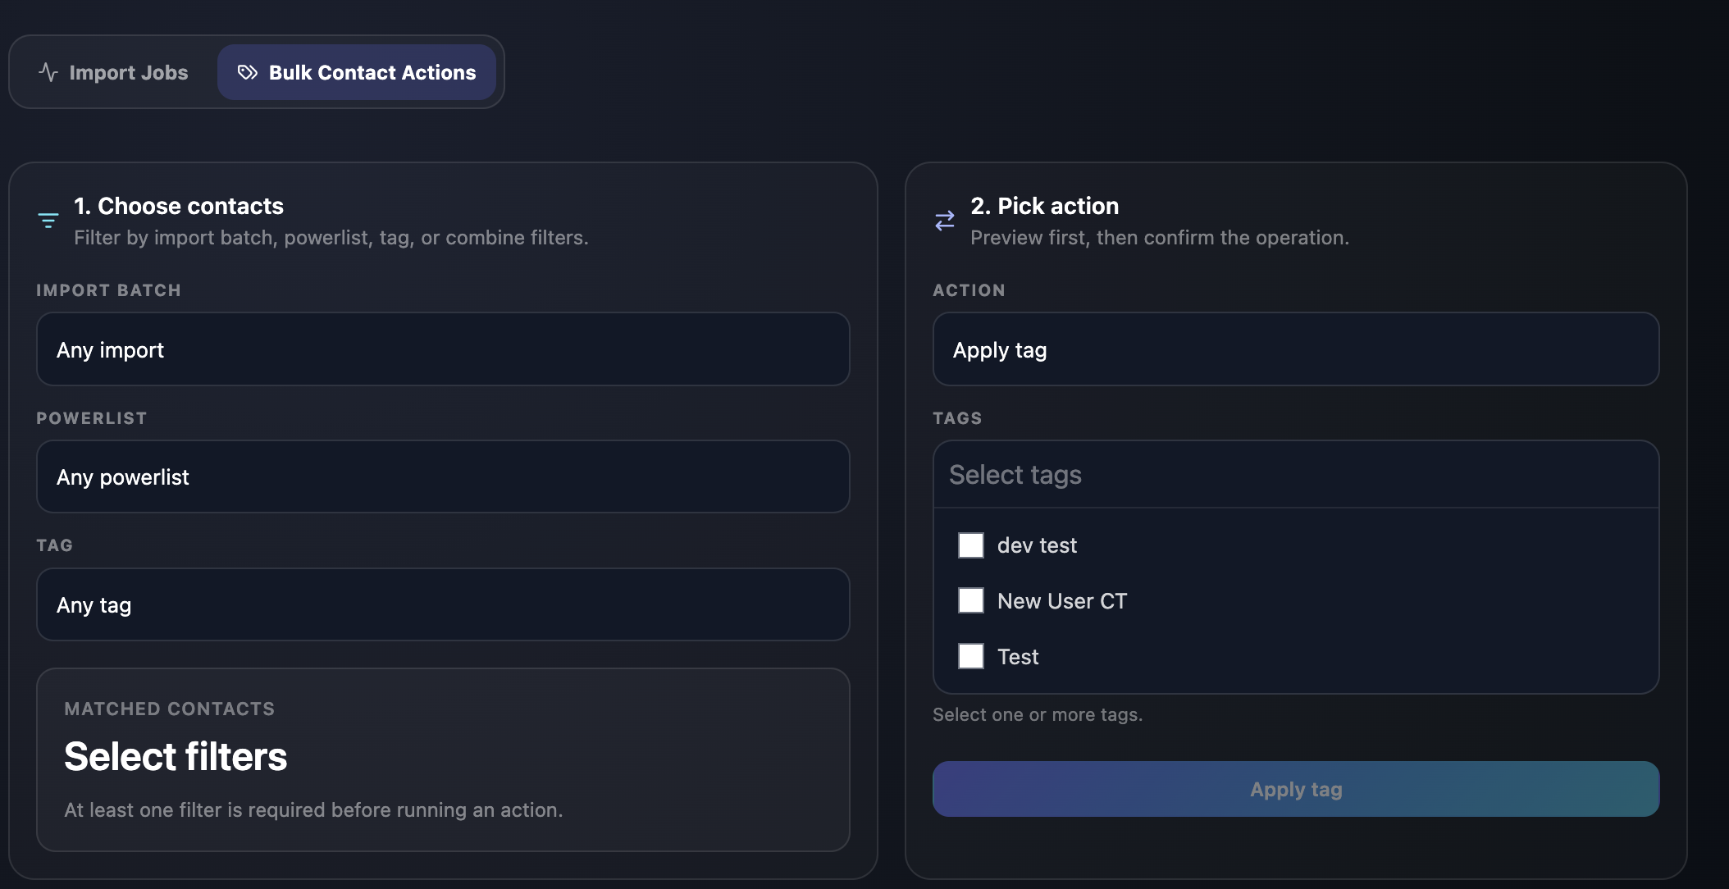Screen dimensions: 1729x889
Task: Switch to the Import Jobs tab
Action: 113,72
